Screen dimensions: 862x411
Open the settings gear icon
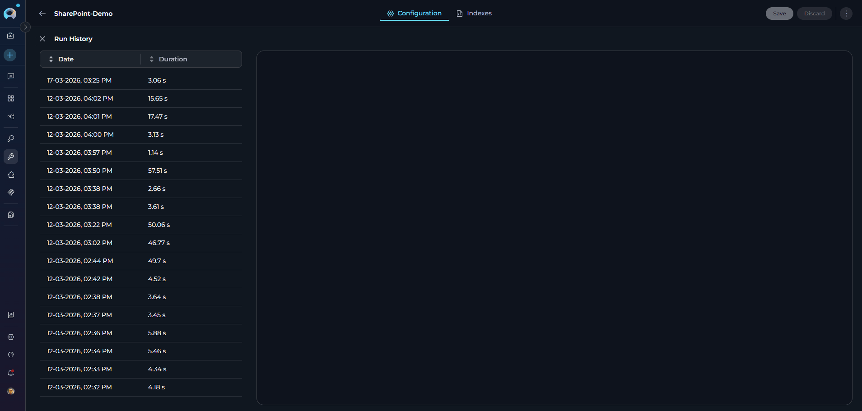pos(11,337)
